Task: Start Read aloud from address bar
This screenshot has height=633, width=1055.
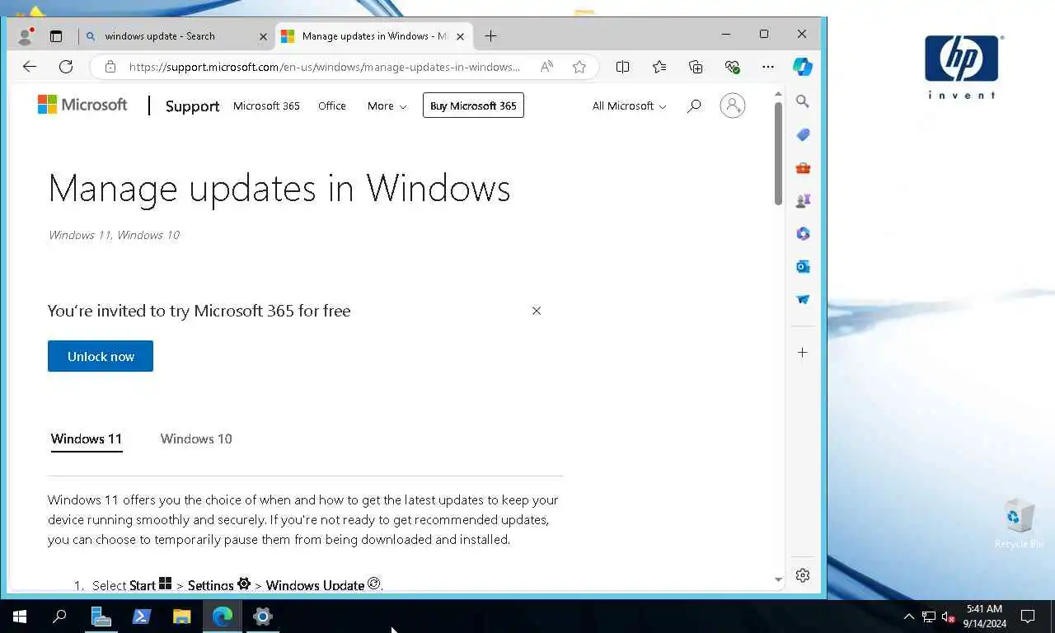Action: click(546, 67)
